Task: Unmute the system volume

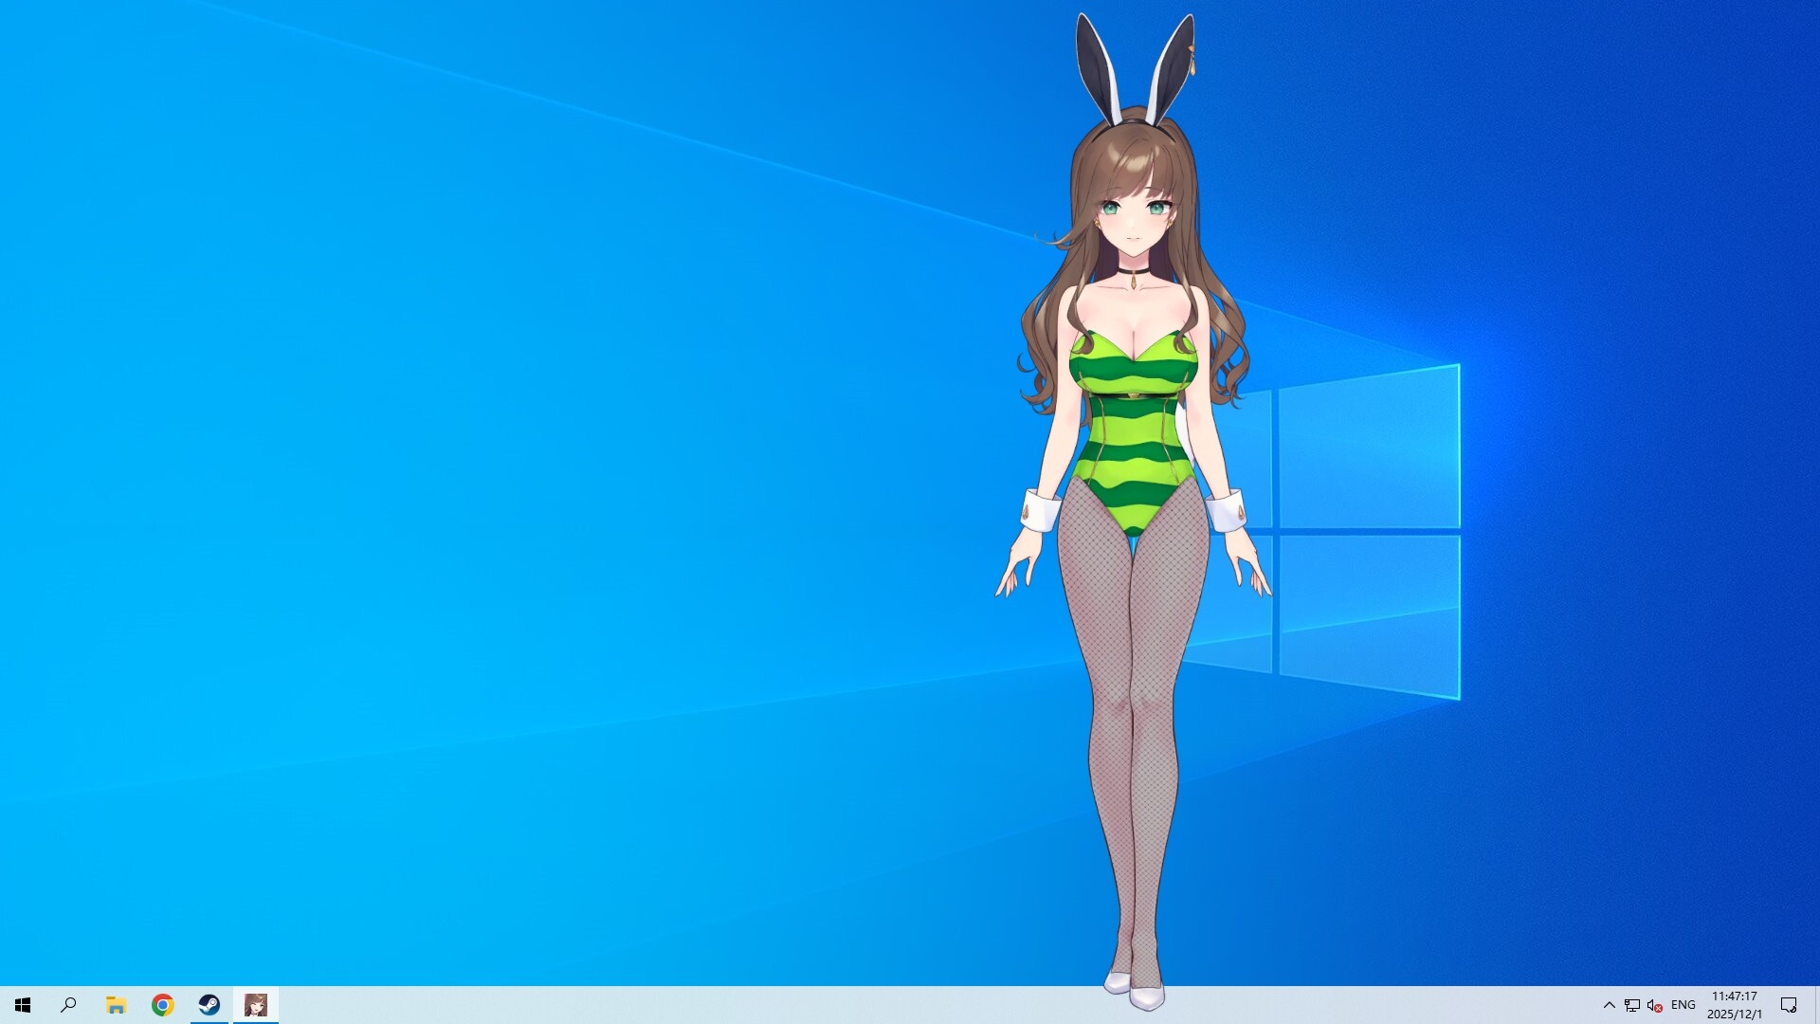Action: pyautogui.click(x=1653, y=1005)
